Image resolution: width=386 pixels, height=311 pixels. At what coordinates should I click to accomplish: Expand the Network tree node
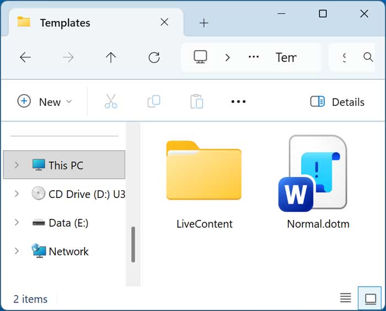point(17,251)
